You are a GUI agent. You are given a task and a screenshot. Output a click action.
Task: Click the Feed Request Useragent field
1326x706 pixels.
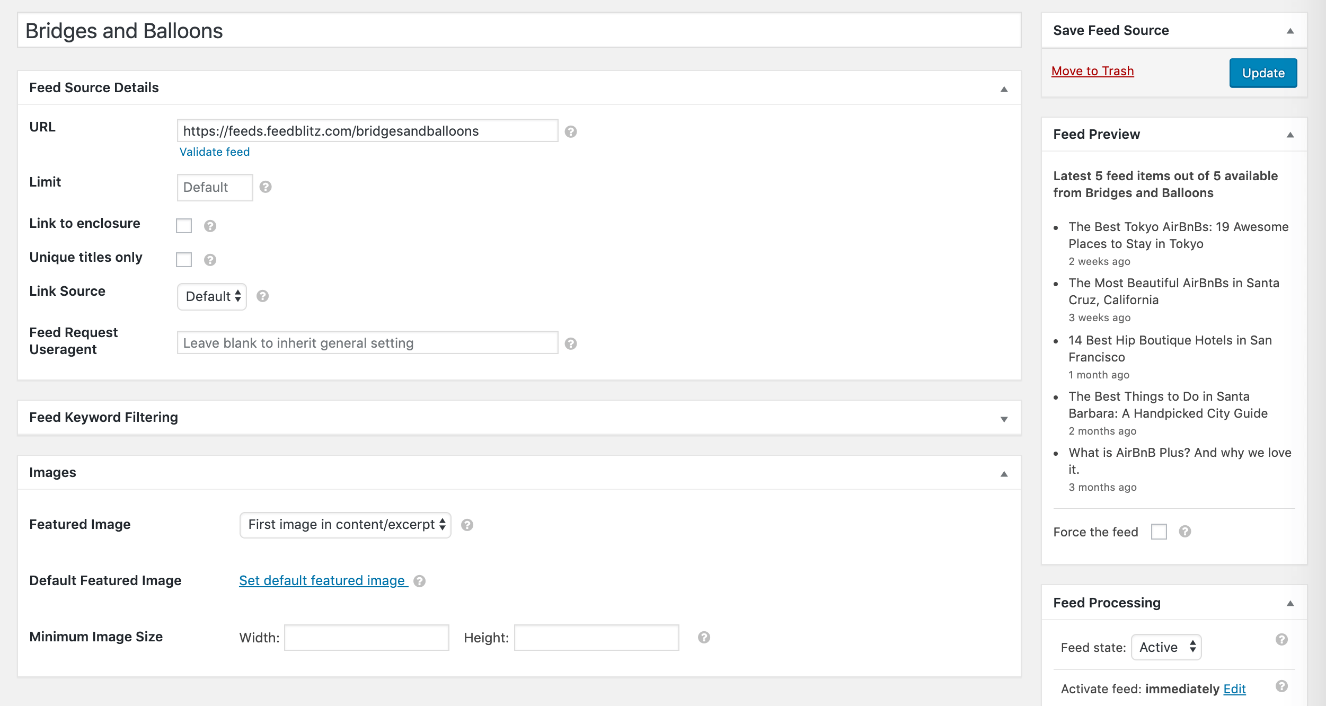point(368,343)
